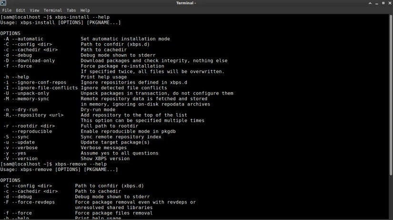Click the '-n --dry-run' option
The height and width of the screenshot is (220, 393).
(20, 109)
